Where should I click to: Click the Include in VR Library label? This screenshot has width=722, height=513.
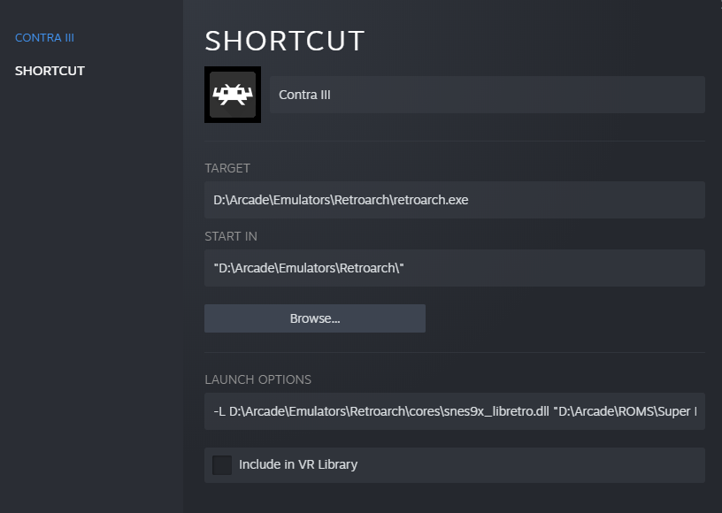pos(298,464)
